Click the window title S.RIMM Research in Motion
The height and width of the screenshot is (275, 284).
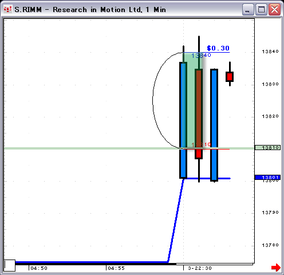point(90,10)
